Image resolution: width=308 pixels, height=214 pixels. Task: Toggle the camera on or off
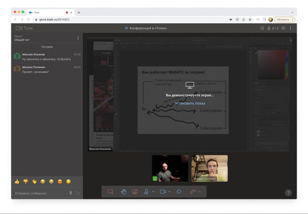coord(163,192)
